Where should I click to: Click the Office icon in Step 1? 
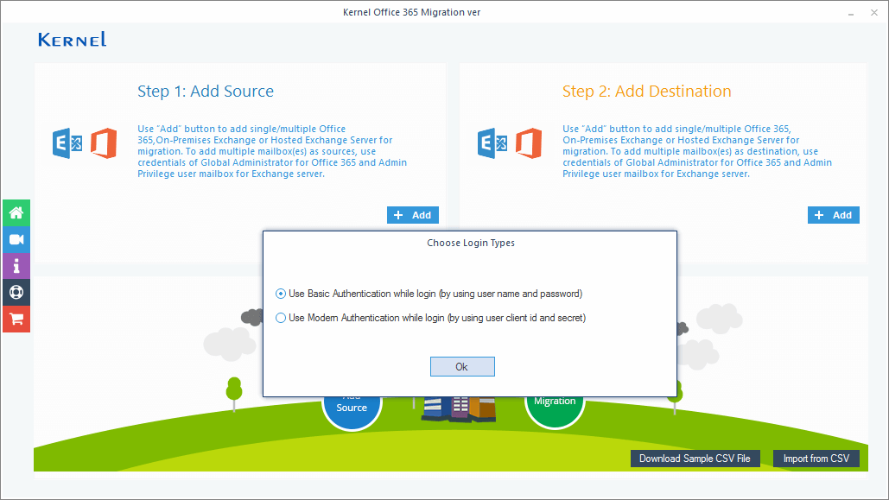[104, 143]
